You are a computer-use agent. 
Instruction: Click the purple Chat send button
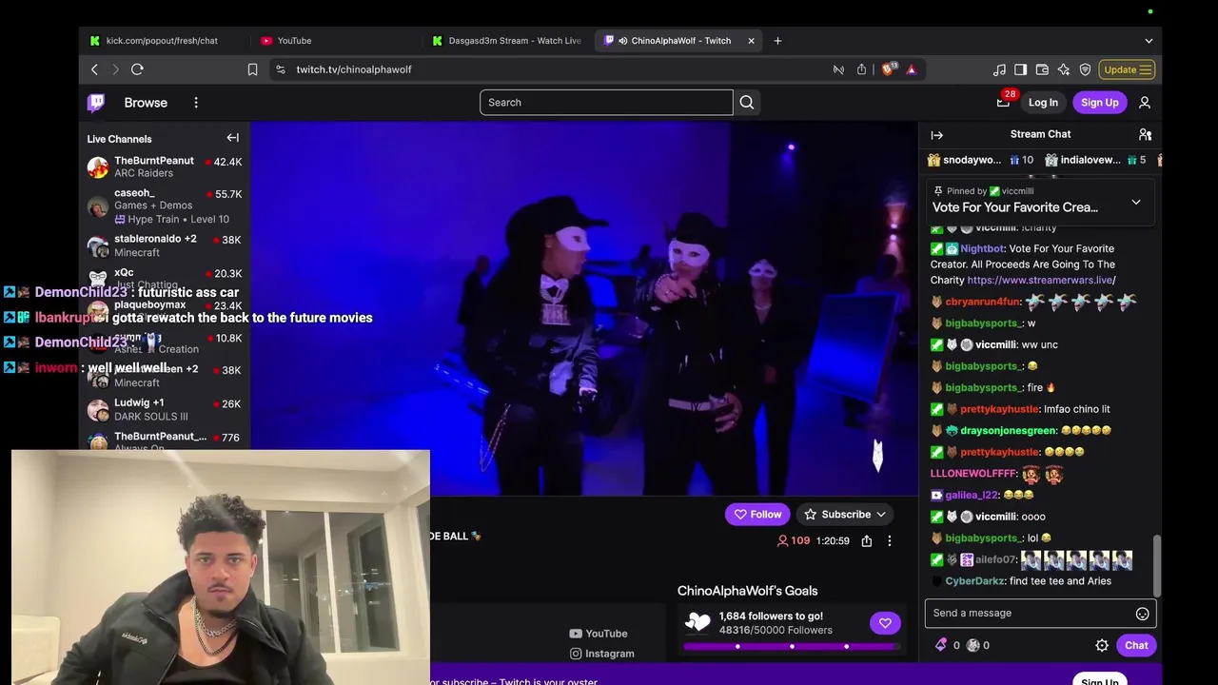click(1136, 645)
